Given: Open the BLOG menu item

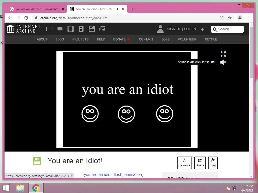Looking at the screenshot, I should tap(60, 39).
